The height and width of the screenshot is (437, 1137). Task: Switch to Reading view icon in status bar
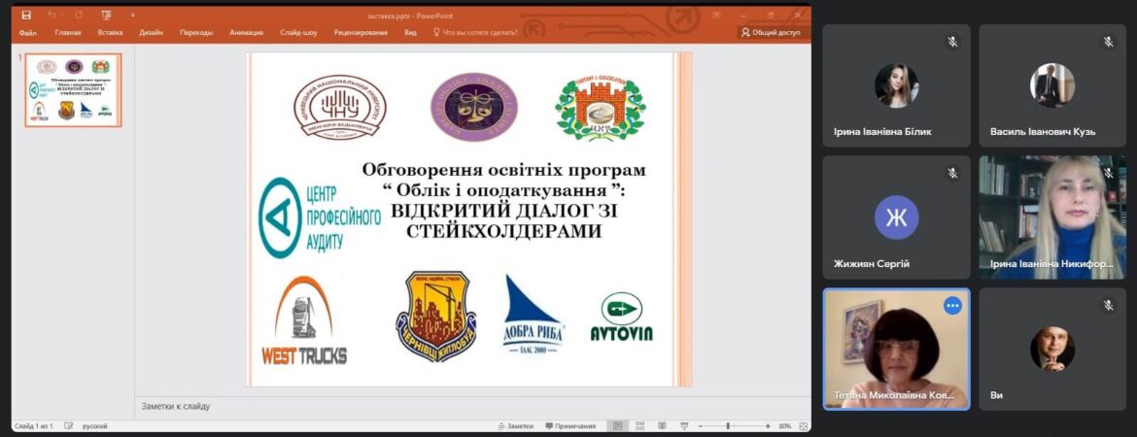[662, 426]
